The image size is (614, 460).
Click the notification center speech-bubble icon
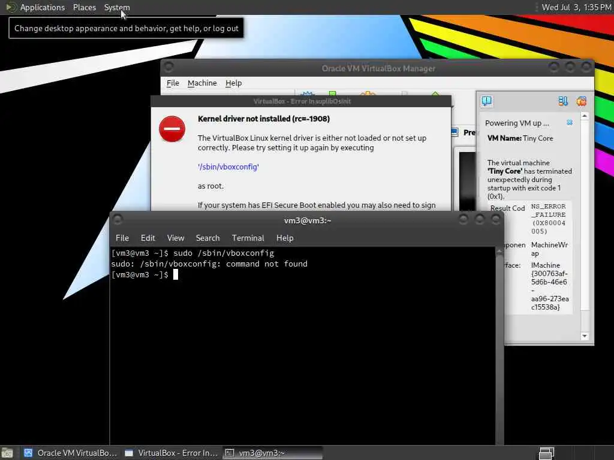click(487, 101)
